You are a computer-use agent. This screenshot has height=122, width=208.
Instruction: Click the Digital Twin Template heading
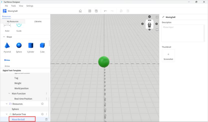click(12, 70)
